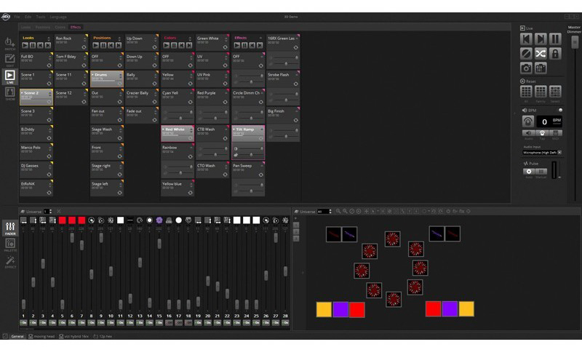The image size is (582, 363).
Task: Open the Universe All dropdown in viewer
Action: 324,212
